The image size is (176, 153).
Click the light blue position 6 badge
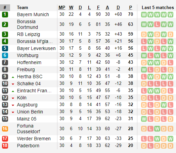pyautogui.click(x=5, y=55)
